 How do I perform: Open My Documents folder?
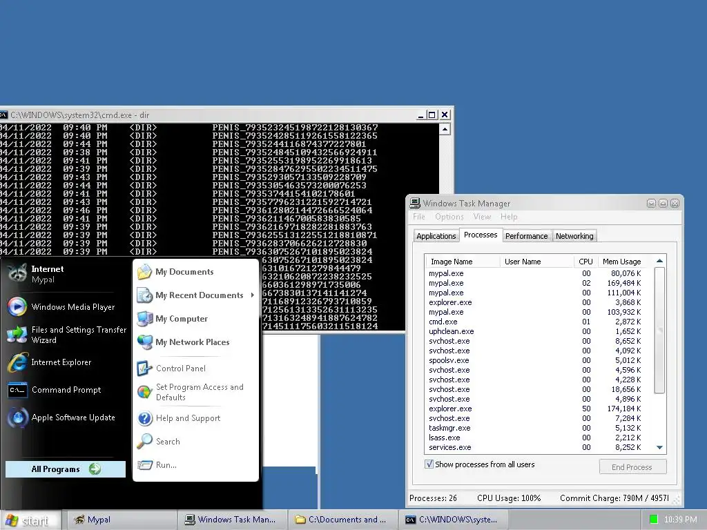pyautogui.click(x=175, y=272)
